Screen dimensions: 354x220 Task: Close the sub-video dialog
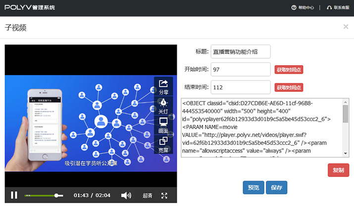(x=346, y=27)
